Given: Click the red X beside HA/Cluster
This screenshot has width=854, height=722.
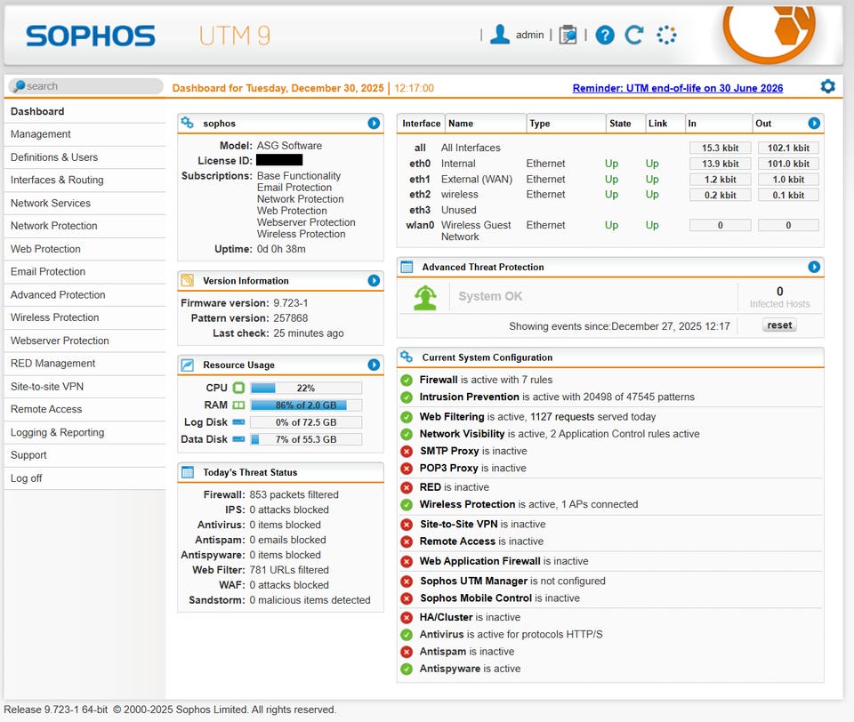Looking at the screenshot, I should [x=407, y=617].
